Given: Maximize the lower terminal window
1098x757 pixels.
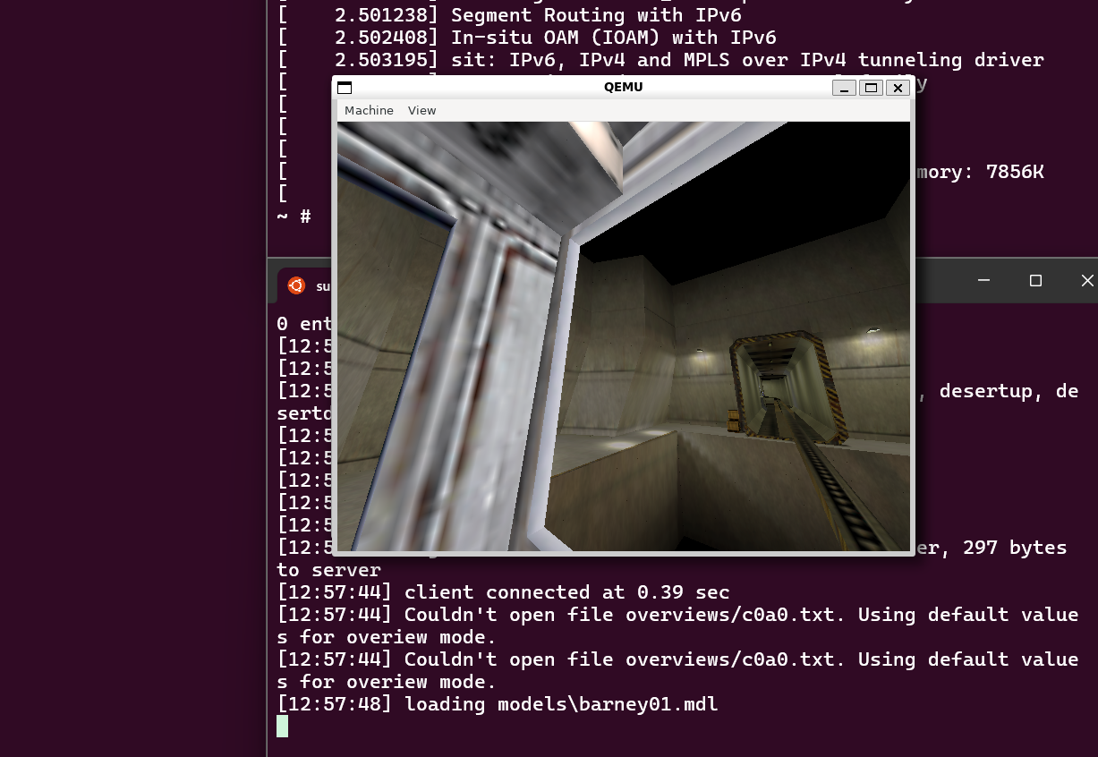Looking at the screenshot, I should 1035,281.
